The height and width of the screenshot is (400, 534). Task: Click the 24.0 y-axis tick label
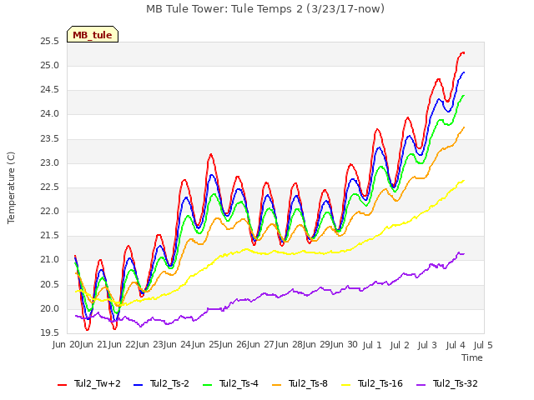[x=50, y=114]
